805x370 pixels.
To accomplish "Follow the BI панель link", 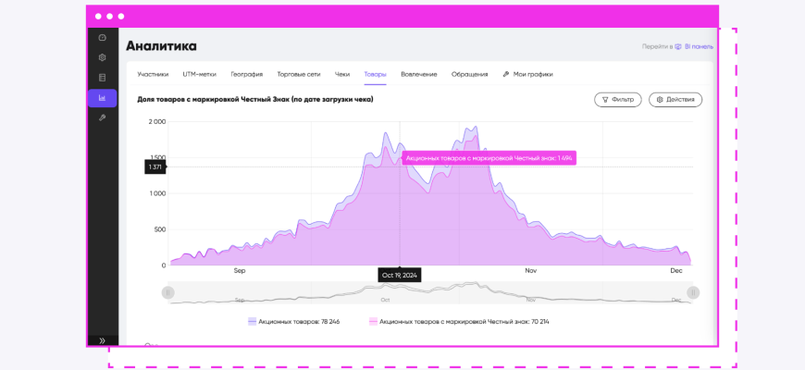I will click(x=699, y=46).
